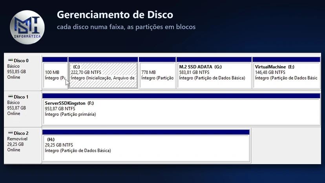Viewport: 325px width, 183px height.
Task: Click the MSH Informática logo
Action: (x=27, y=27)
